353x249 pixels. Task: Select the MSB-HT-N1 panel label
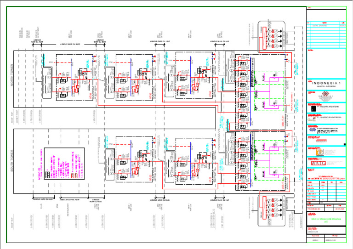tap(284, 121)
